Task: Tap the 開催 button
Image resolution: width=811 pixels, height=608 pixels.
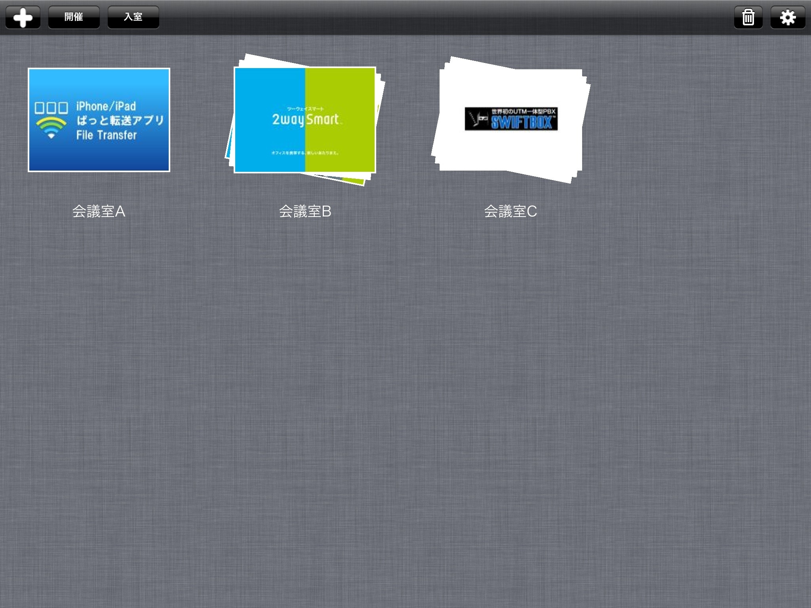Action: [x=74, y=17]
